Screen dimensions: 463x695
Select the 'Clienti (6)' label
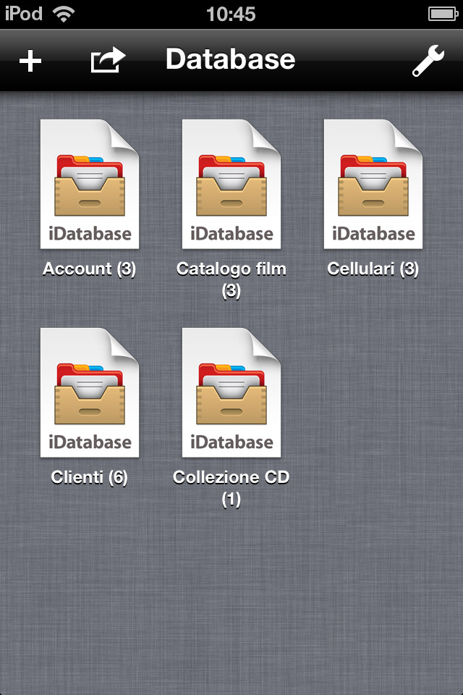pos(90,477)
